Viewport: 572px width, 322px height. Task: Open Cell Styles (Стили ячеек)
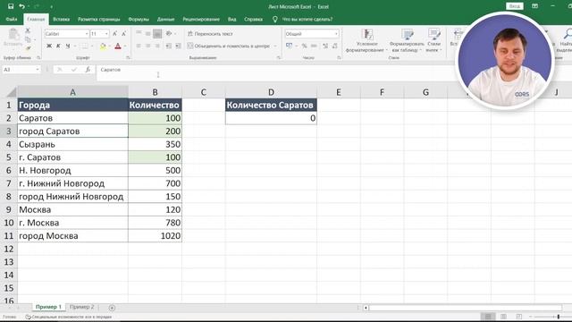click(433, 40)
